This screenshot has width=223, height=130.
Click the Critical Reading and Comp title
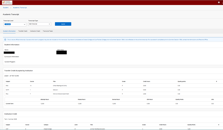click(x=60, y=86)
